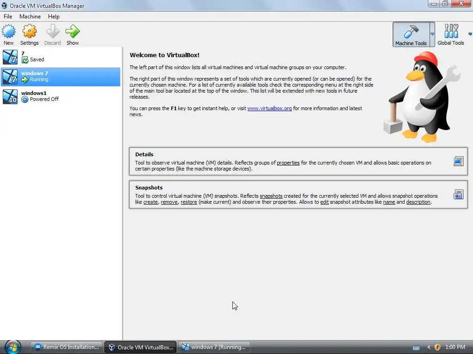This screenshot has width=473, height=354.
Task: Open the File menu
Action: click(8, 17)
